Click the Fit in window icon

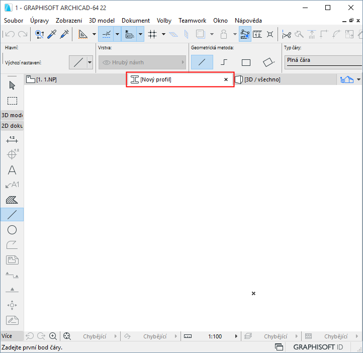67,336
